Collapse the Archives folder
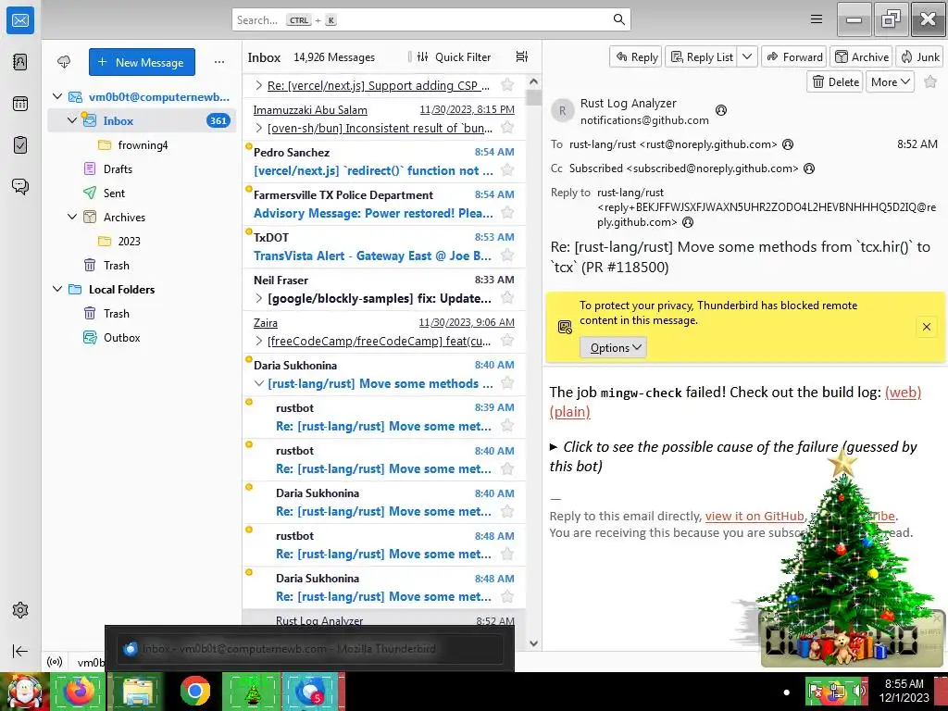This screenshot has height=711, width=948. 72,217
